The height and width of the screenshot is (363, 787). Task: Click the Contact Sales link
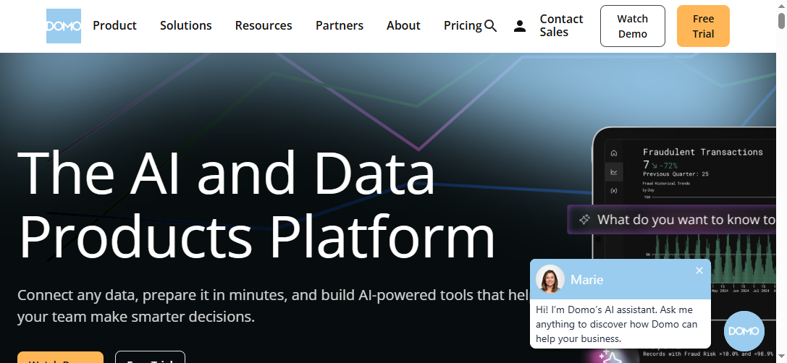[561, 25]
